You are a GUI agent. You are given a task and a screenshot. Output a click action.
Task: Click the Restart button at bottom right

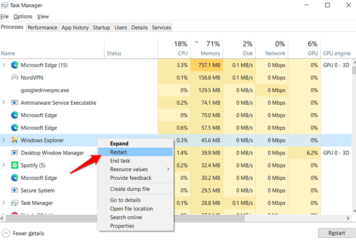337,233
